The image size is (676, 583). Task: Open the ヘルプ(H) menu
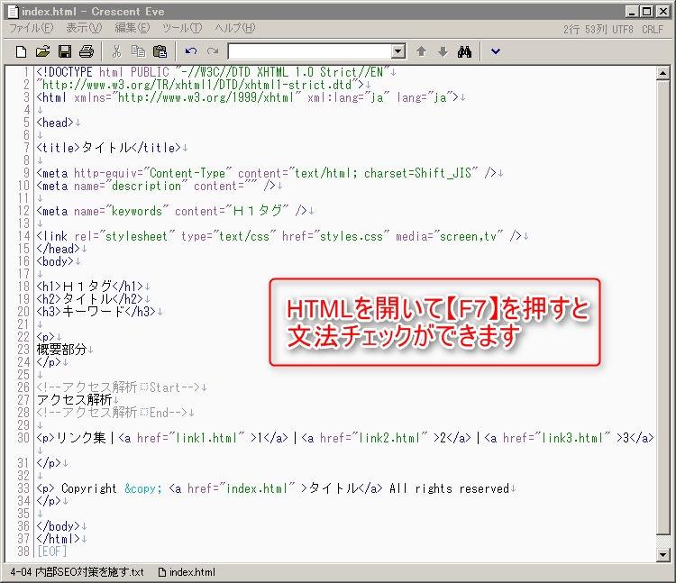(235, 28)
